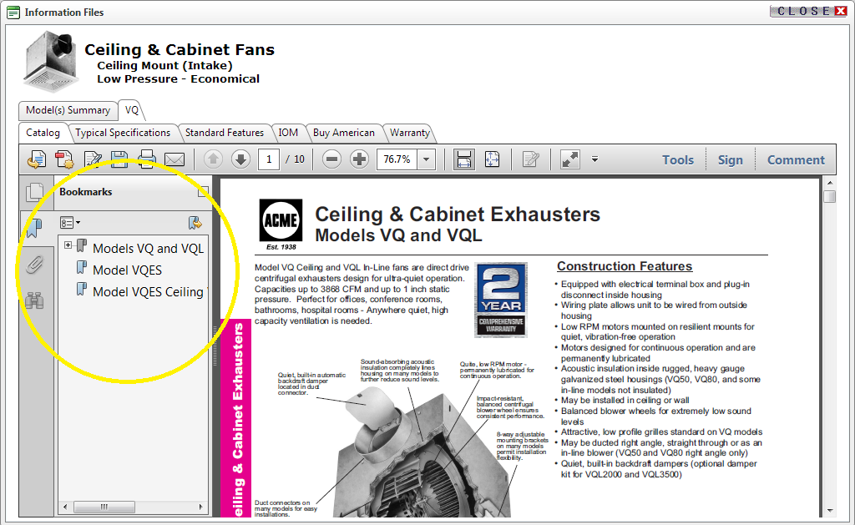Image resolution: width=855 pixels, height=525 pixels.
Task: Open the Tools pane
Action: pos(678,159)
